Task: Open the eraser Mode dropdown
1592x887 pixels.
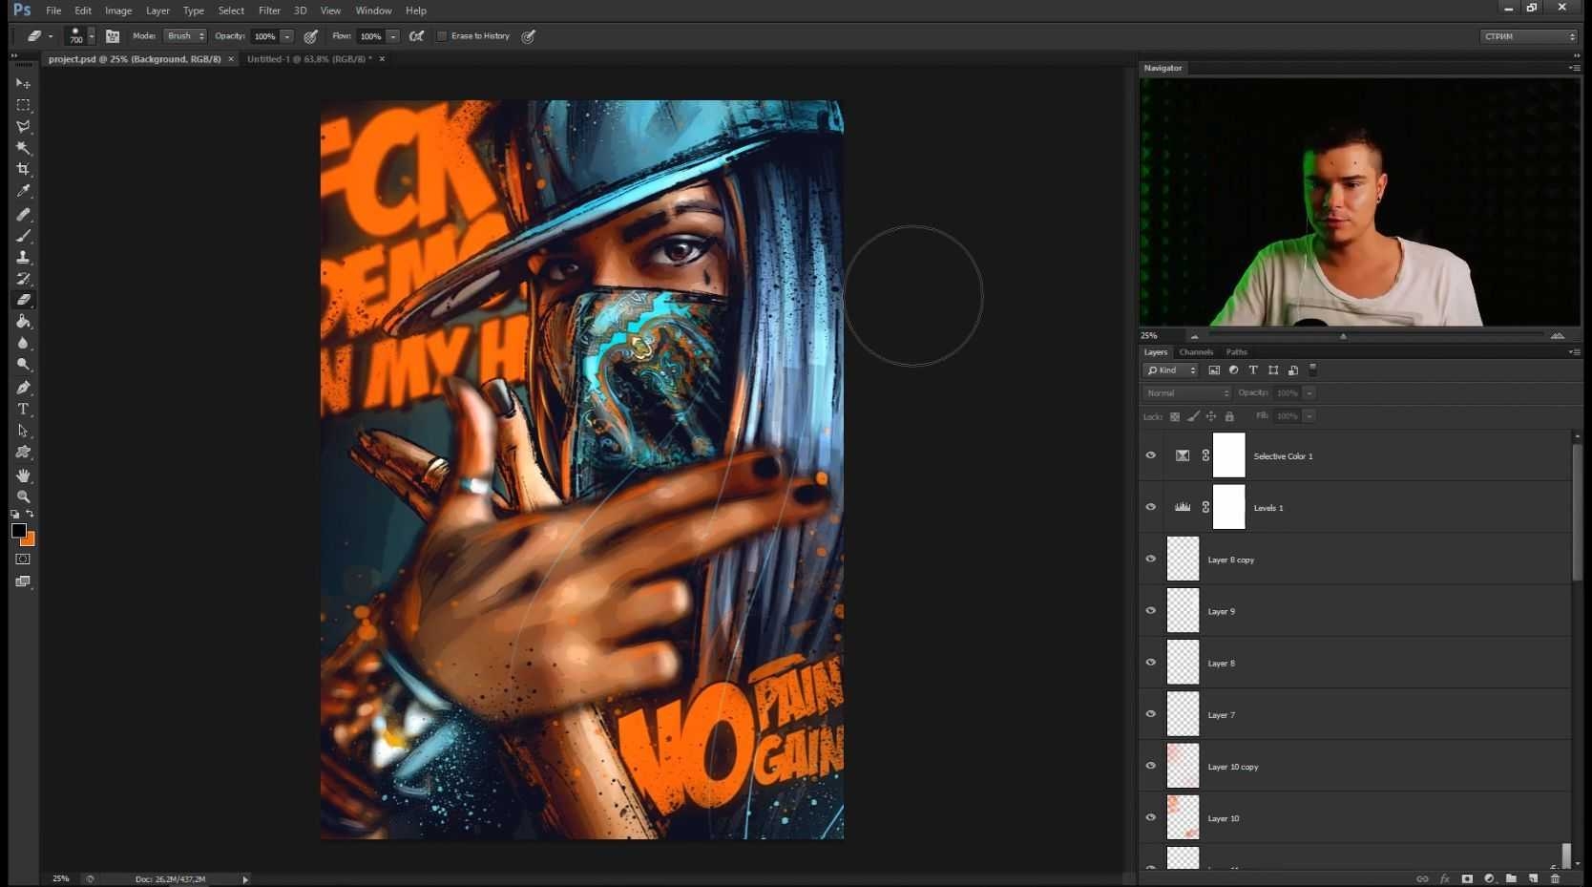Action: [184, 36]
